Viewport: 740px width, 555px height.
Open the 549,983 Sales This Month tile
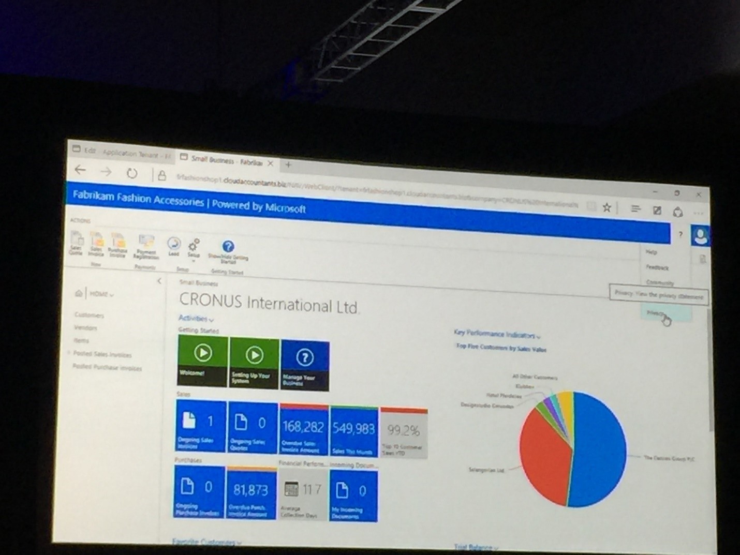point(353,432)
